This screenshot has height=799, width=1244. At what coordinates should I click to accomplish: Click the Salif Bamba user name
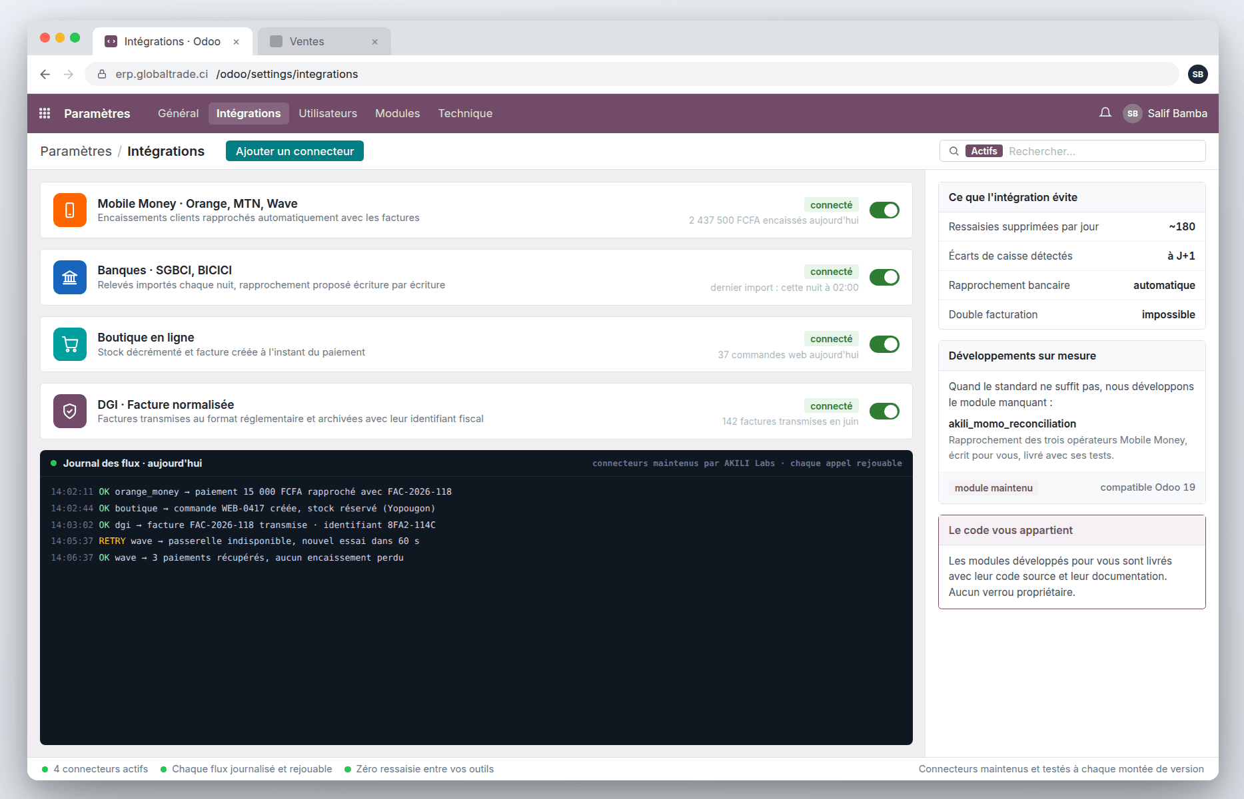(x=1177, y=113)
